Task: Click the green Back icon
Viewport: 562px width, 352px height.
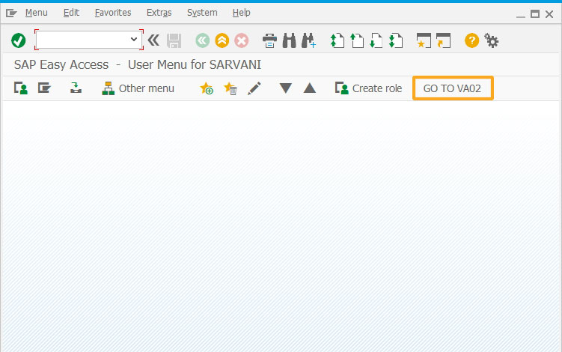Action: coord(203,40)
